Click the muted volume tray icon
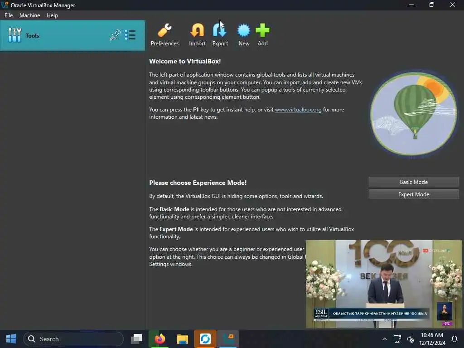Viewport: 464px width, 348px height. (x=411, y=339)
